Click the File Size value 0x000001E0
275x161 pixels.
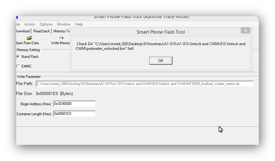pos(47,94)
